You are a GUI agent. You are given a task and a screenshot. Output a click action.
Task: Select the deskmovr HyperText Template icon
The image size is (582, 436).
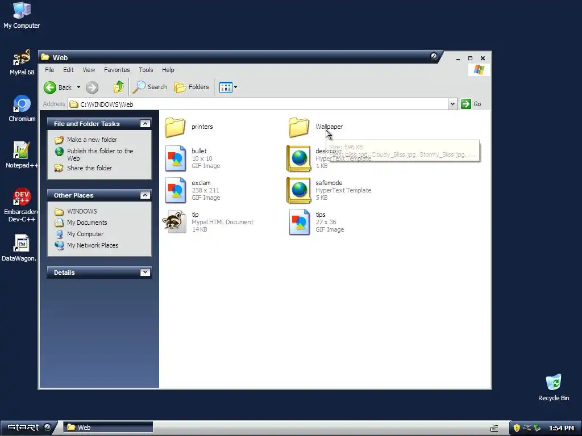(x=299, y=159)
